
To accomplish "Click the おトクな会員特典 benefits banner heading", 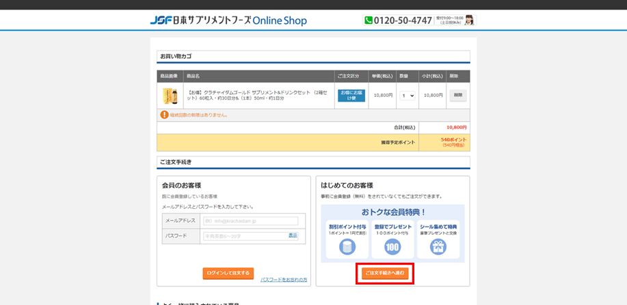I will point(392,212).
